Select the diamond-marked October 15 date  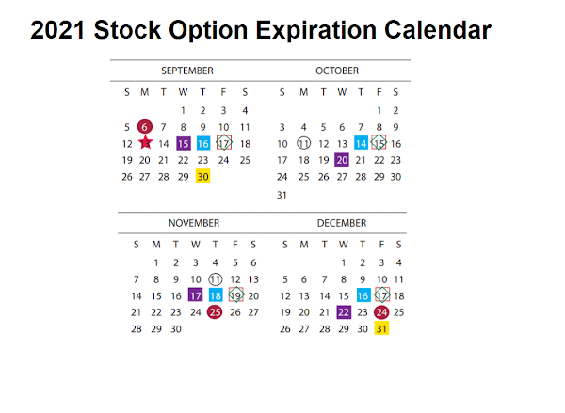(x=379, y=143)
